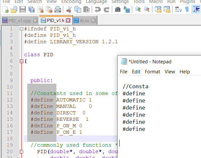Viewport: 201px width, 158px height.
Task: Click line number 19 in the margin
Action: pyautogui.click(x=10, y=145)
